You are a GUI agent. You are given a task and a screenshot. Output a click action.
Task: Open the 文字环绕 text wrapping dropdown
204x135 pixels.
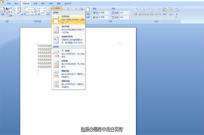(158, 12)
